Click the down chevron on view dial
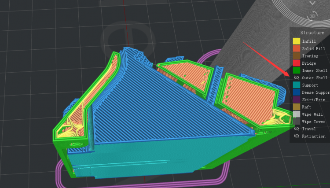330x188 pixels. 312,3
